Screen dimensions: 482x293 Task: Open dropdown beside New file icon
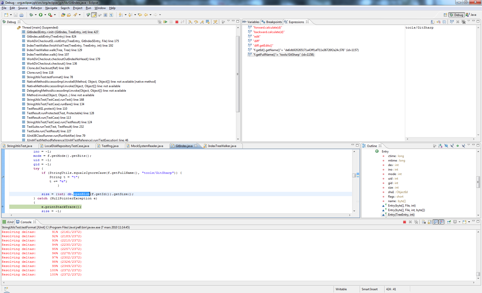(11, 15)
